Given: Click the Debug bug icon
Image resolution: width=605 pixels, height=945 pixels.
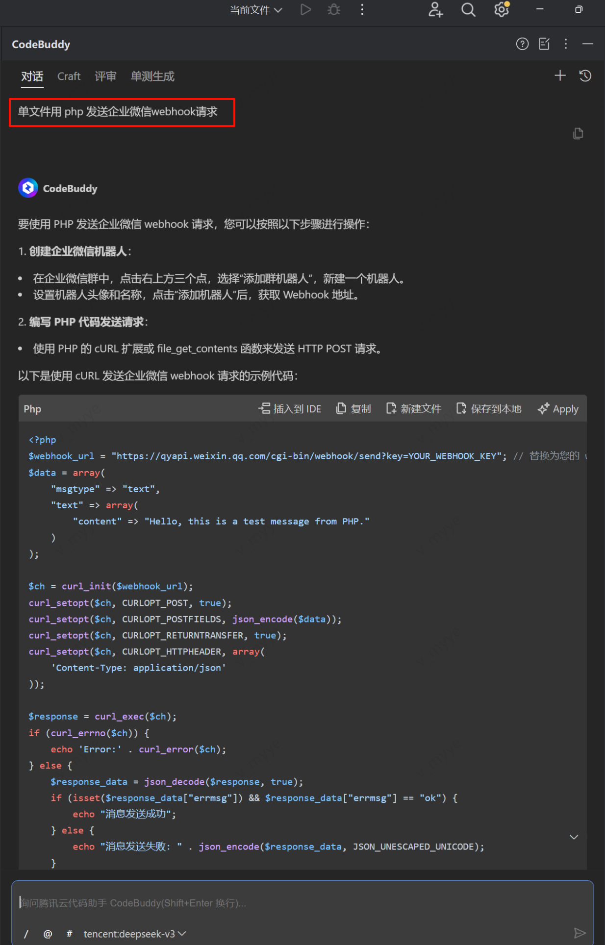Looking at the screenshot, I should (x=334, y=10).
